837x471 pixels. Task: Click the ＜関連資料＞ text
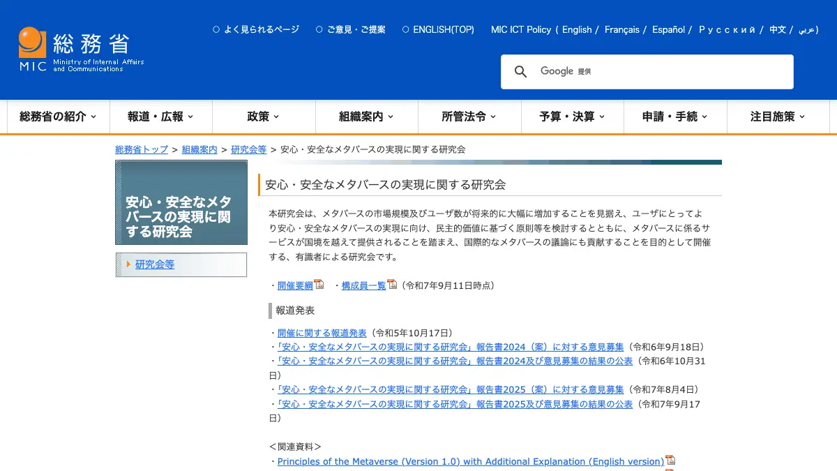click(295, 447)
